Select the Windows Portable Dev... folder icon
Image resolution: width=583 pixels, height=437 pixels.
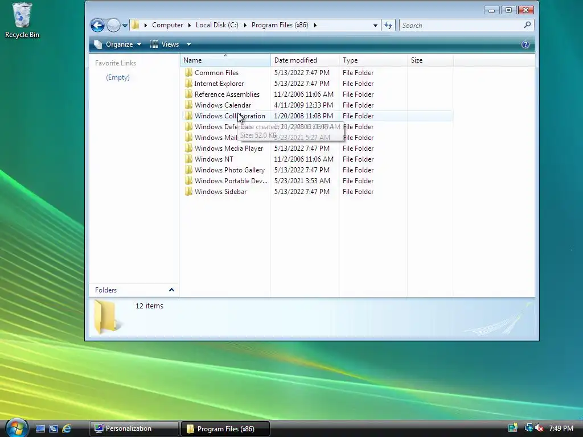pos(189,180)
